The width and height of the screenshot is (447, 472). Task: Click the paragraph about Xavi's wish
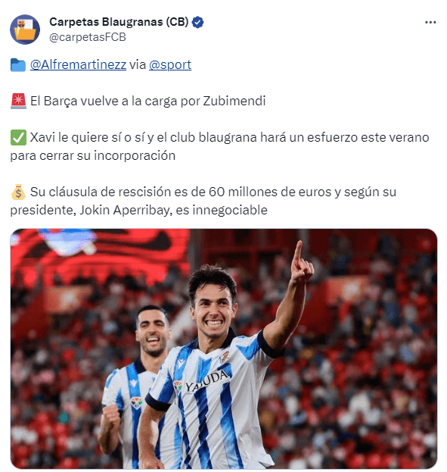click(220, 146)
